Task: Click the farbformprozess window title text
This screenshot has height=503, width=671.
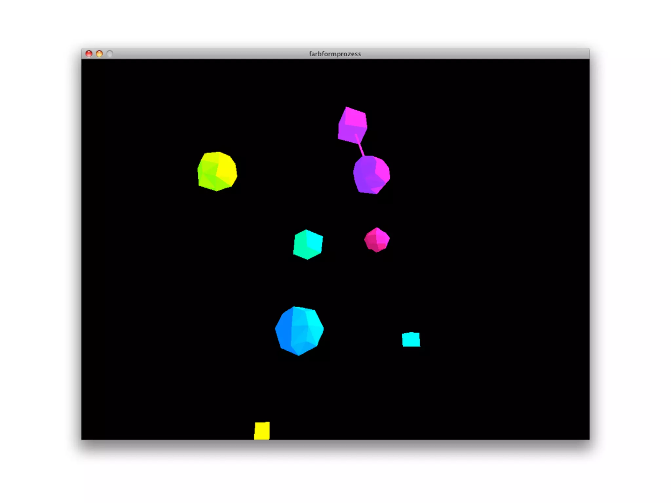Action: click(335, 54)
